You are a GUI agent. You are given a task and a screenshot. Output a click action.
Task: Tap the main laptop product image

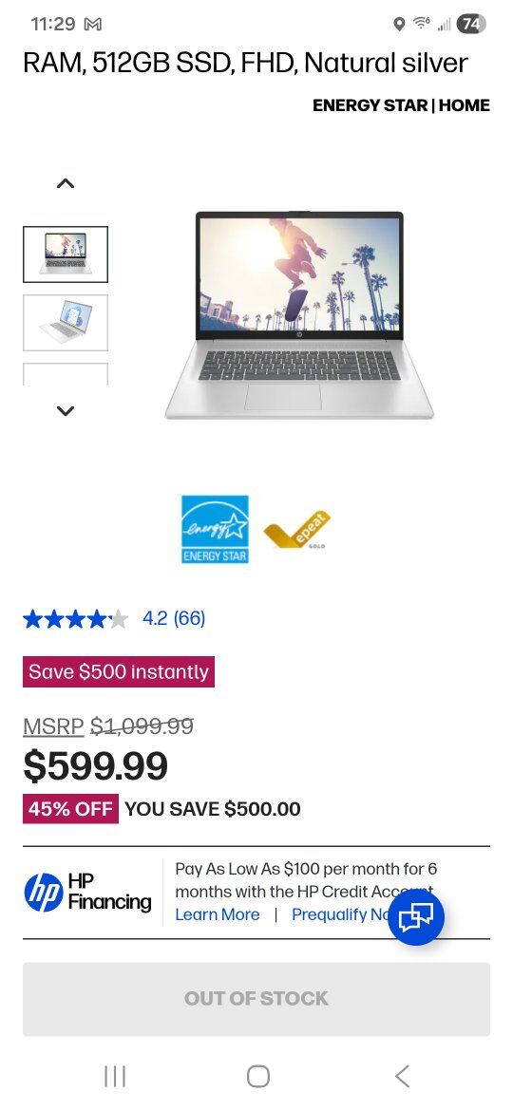tap(299, 314)
